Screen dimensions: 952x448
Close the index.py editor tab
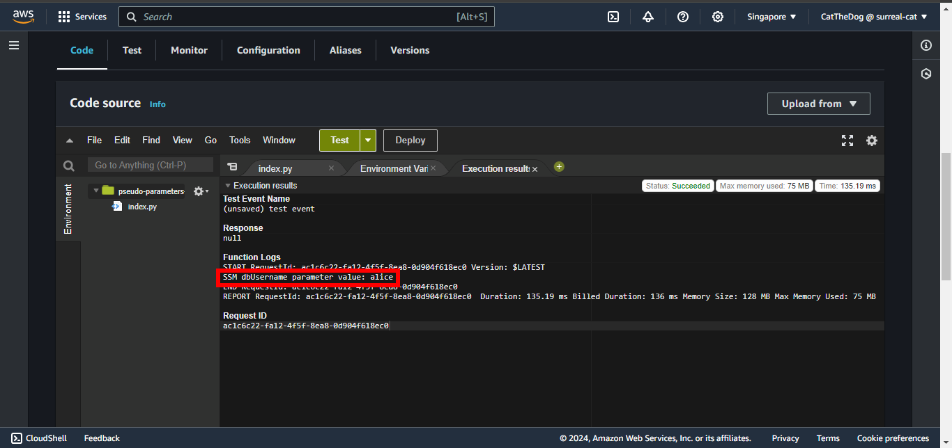pos(331,168)
